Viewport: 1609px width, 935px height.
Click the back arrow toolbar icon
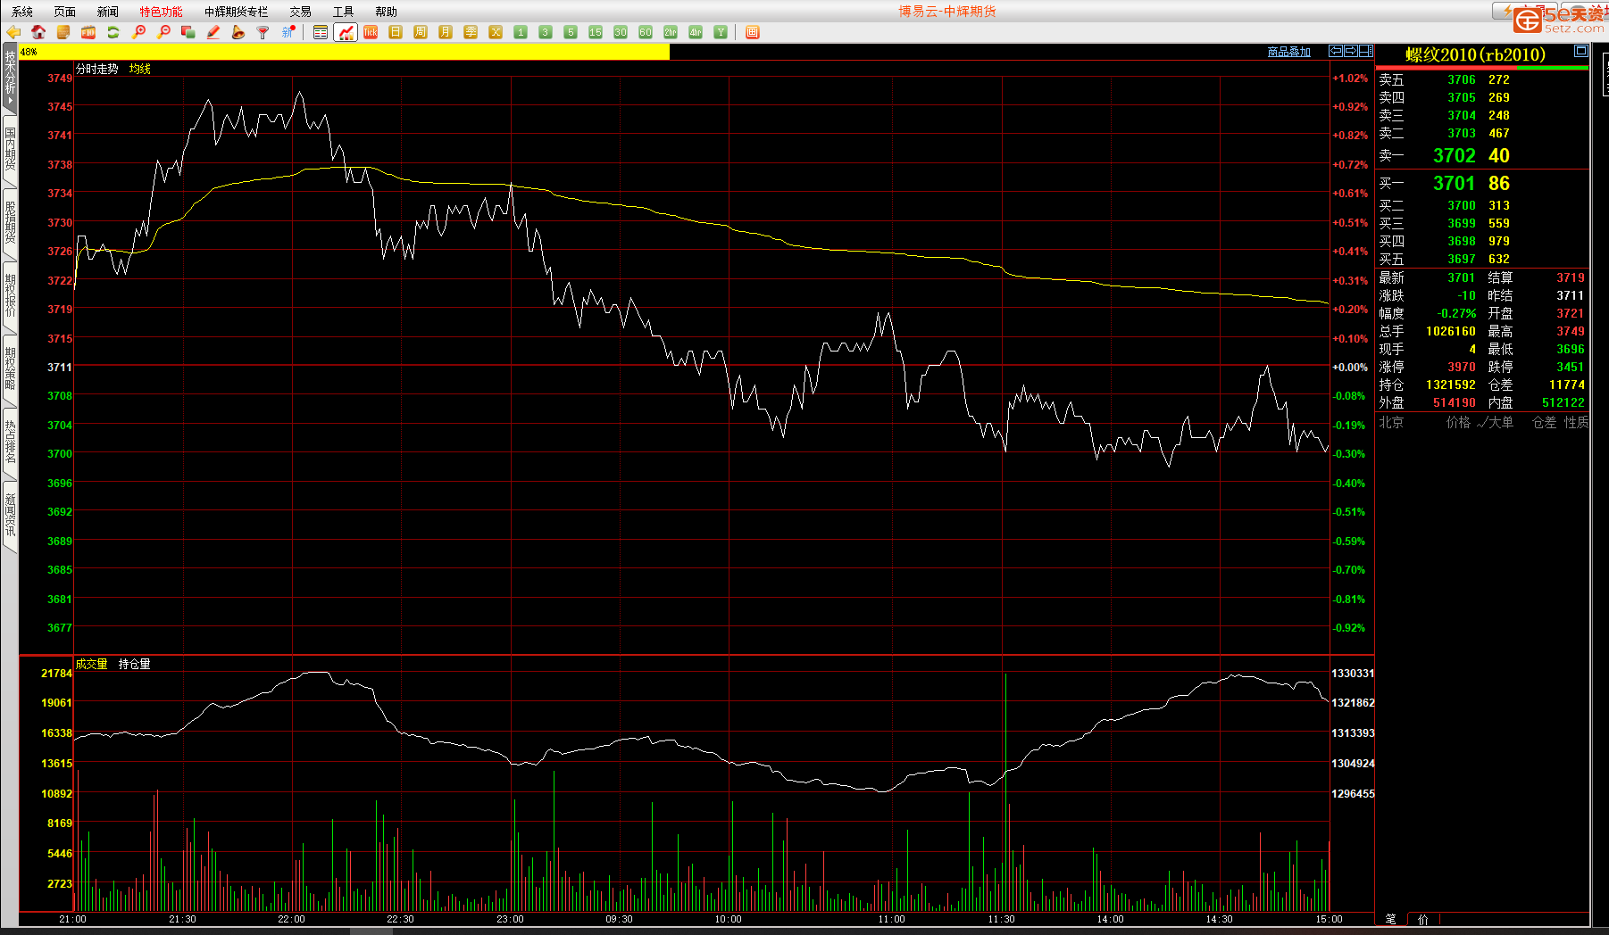click(13, 32)
